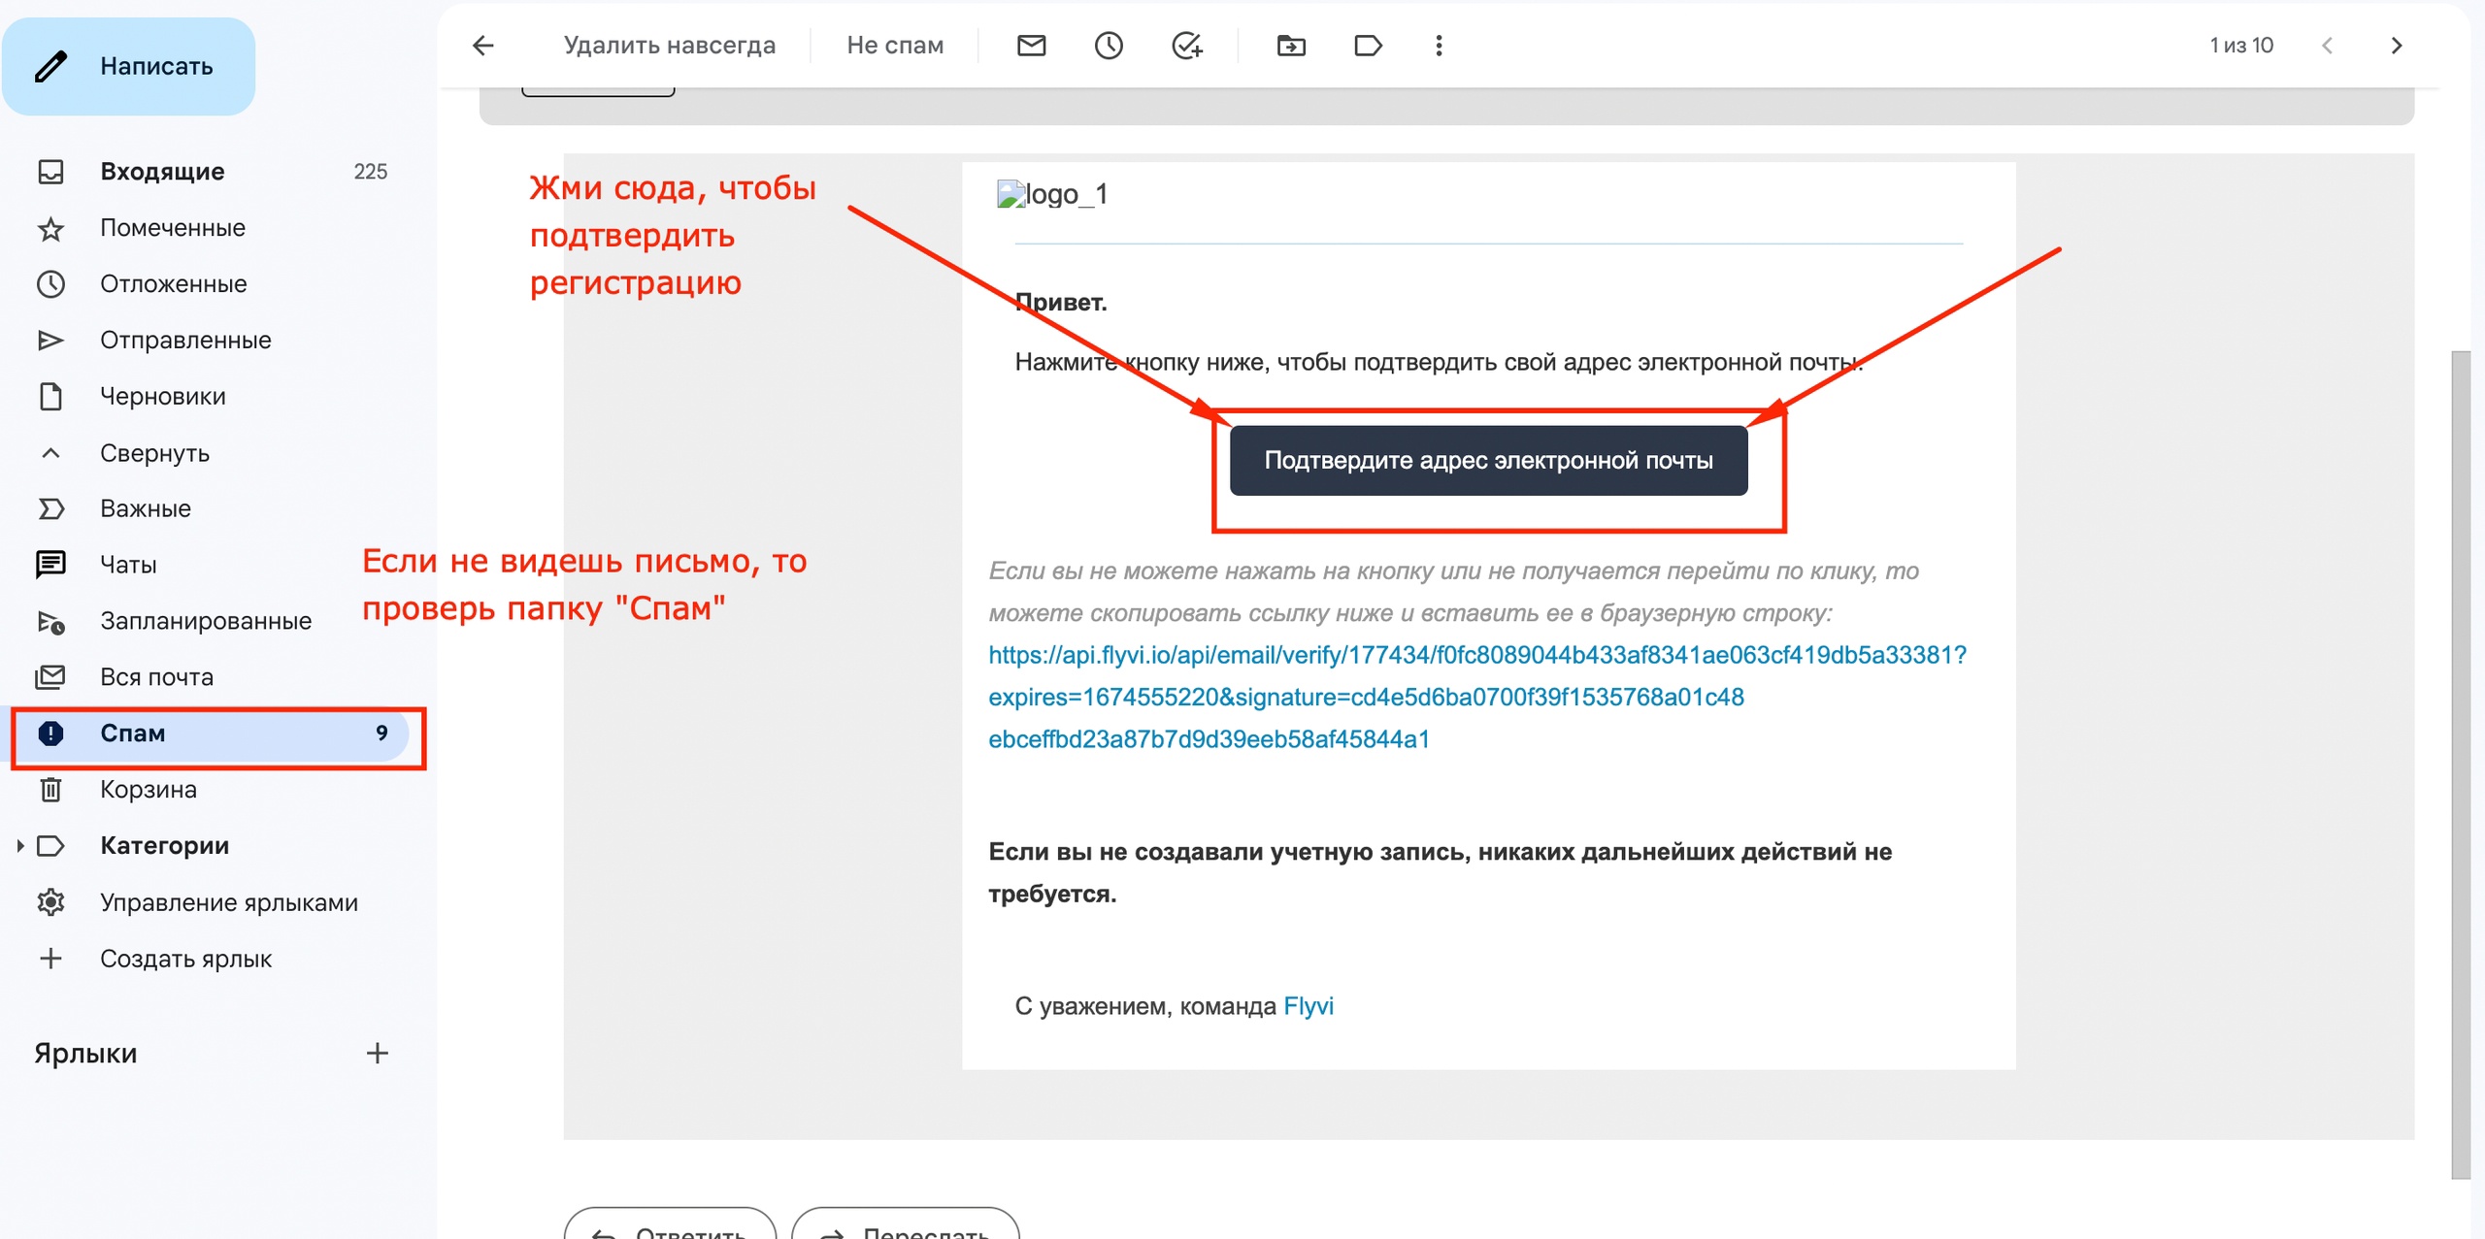Select the Спам folder
This screenshot has height=1239, width=2485.
click(133, 734)
